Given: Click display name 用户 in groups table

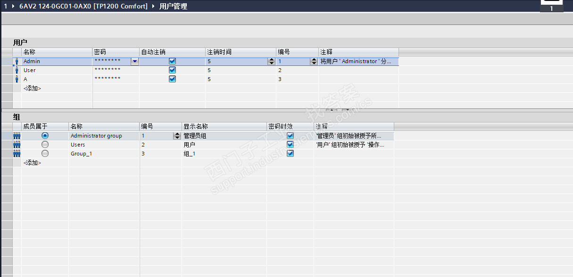Looking at the screenshot, I should (224, 145).
